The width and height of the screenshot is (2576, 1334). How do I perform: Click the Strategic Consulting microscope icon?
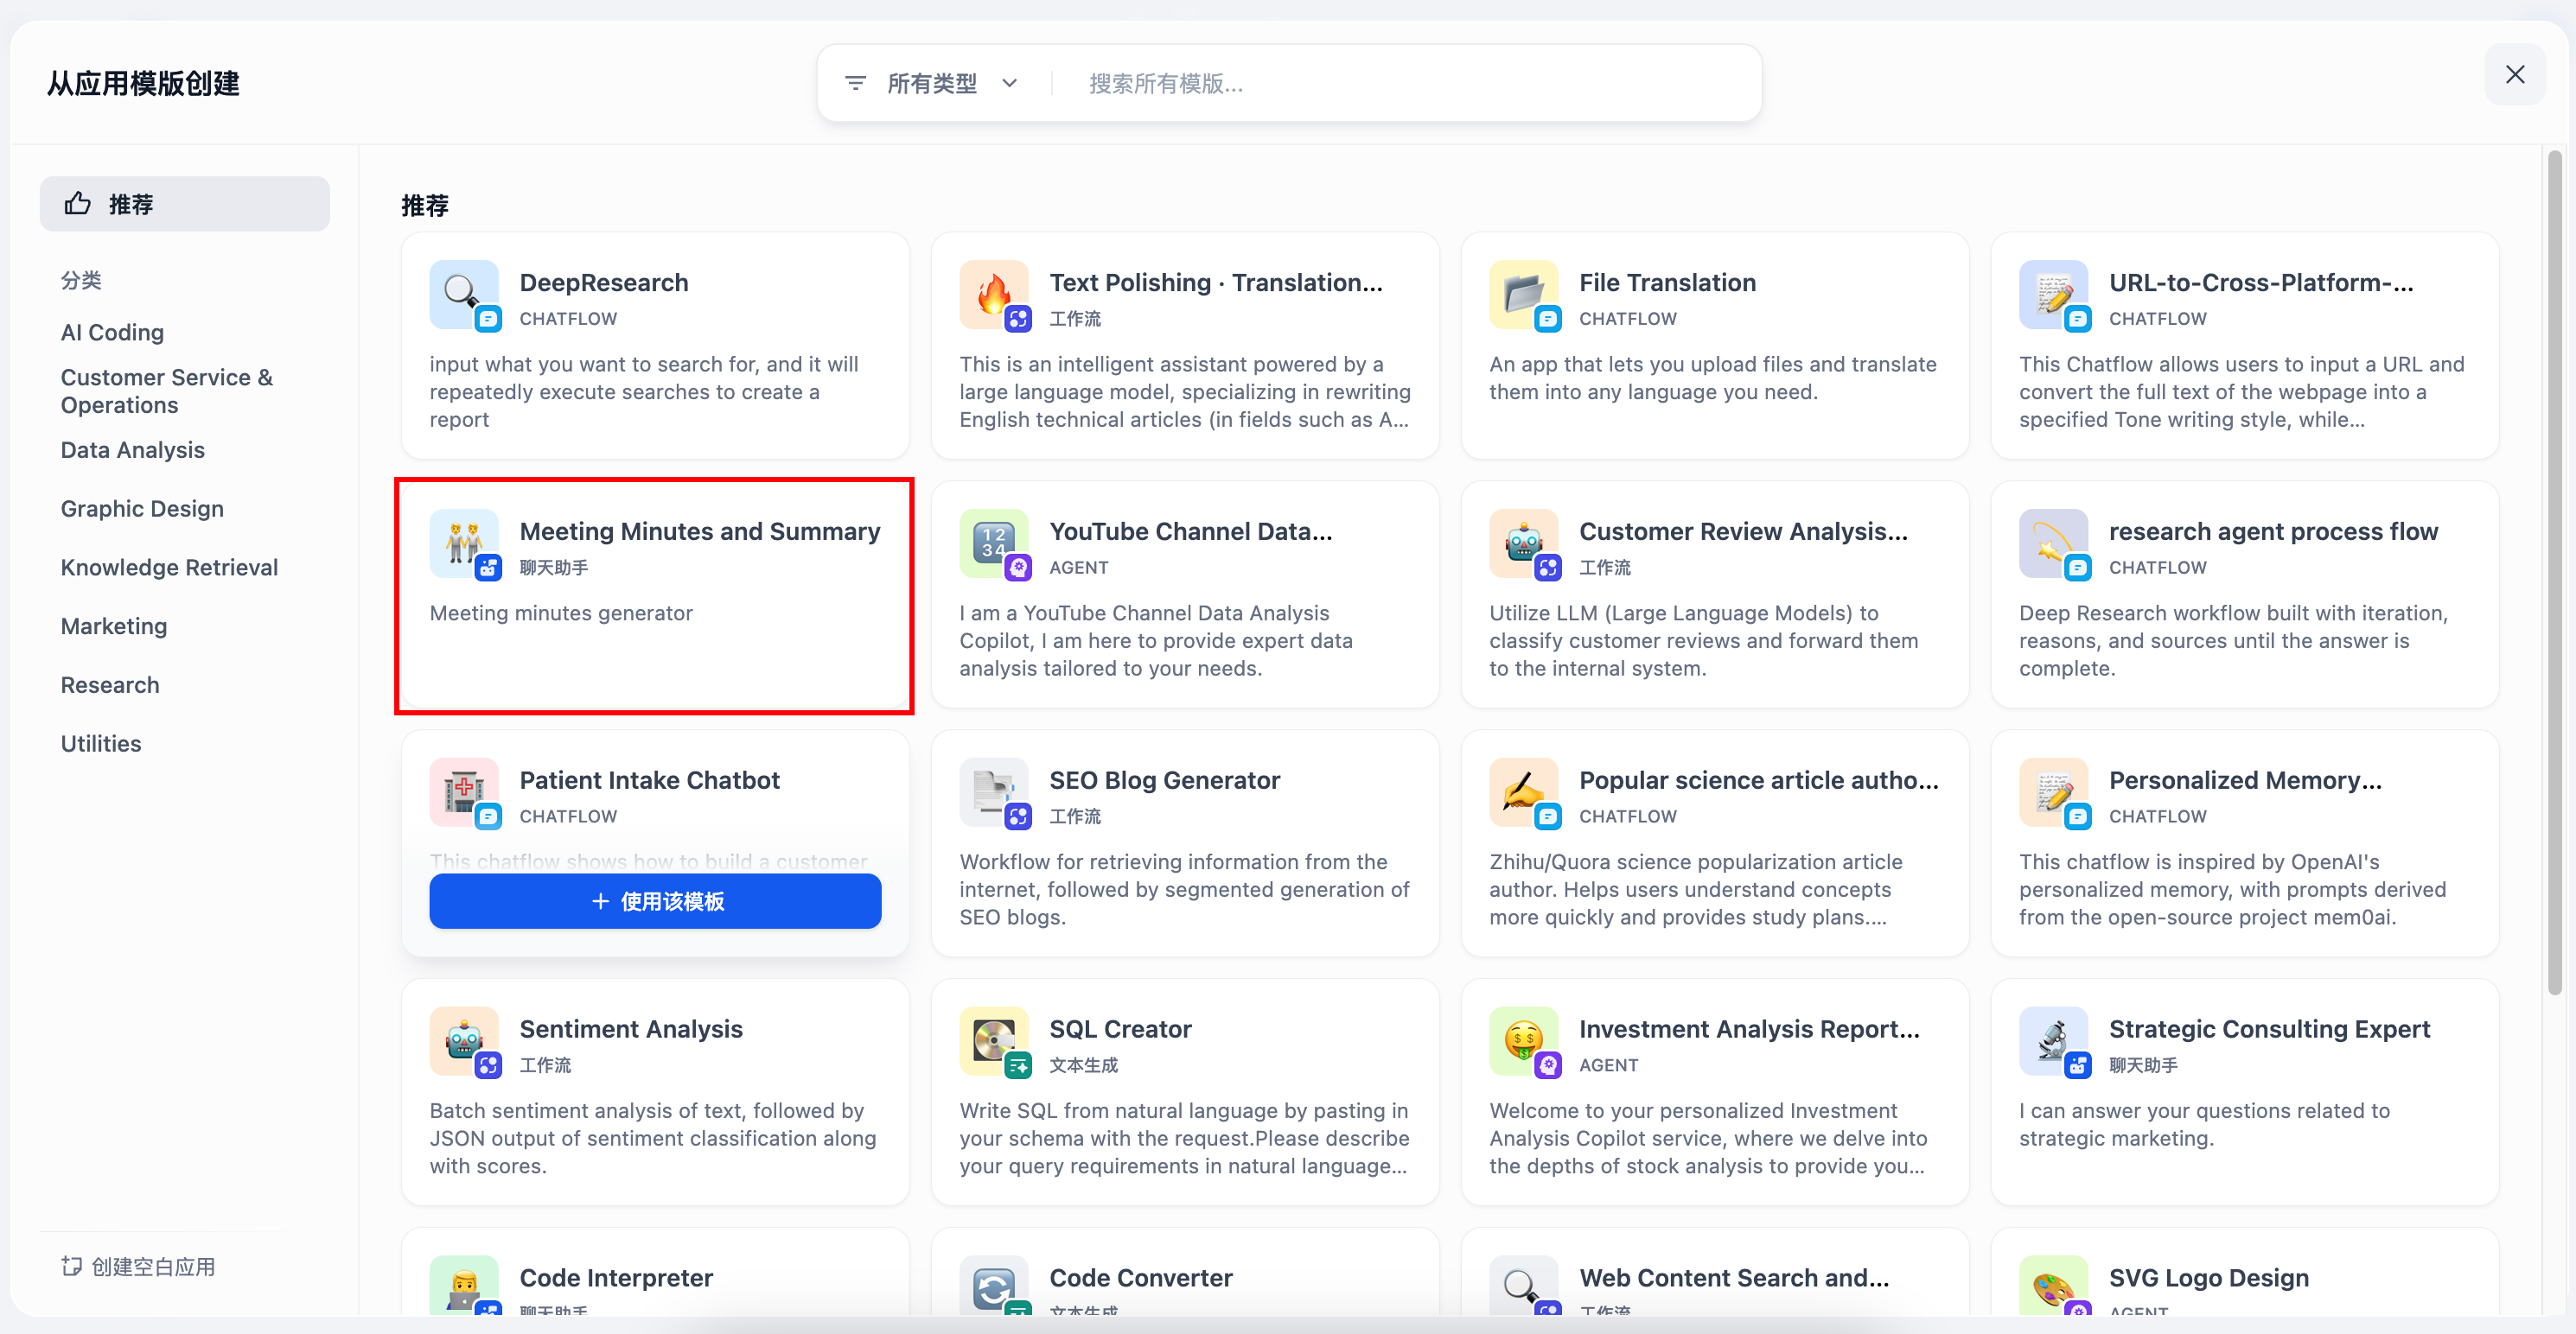pyautogui.click(x=2053, y=1041)
